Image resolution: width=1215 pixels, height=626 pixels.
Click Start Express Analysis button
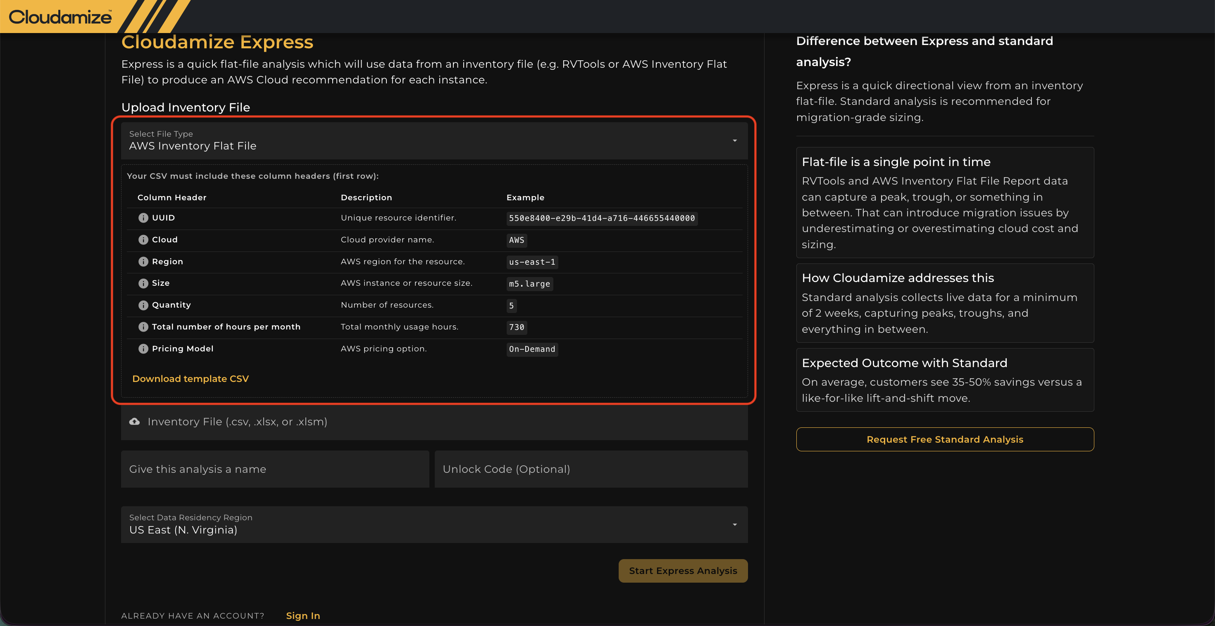click(x=683, y=571)
